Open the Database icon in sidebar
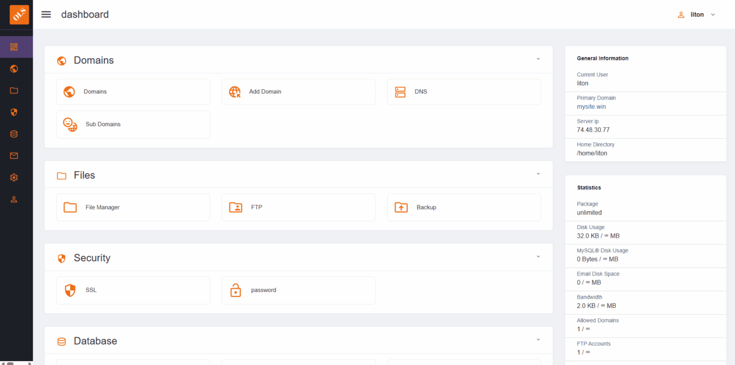735x365 pixels. pos(14,134)
